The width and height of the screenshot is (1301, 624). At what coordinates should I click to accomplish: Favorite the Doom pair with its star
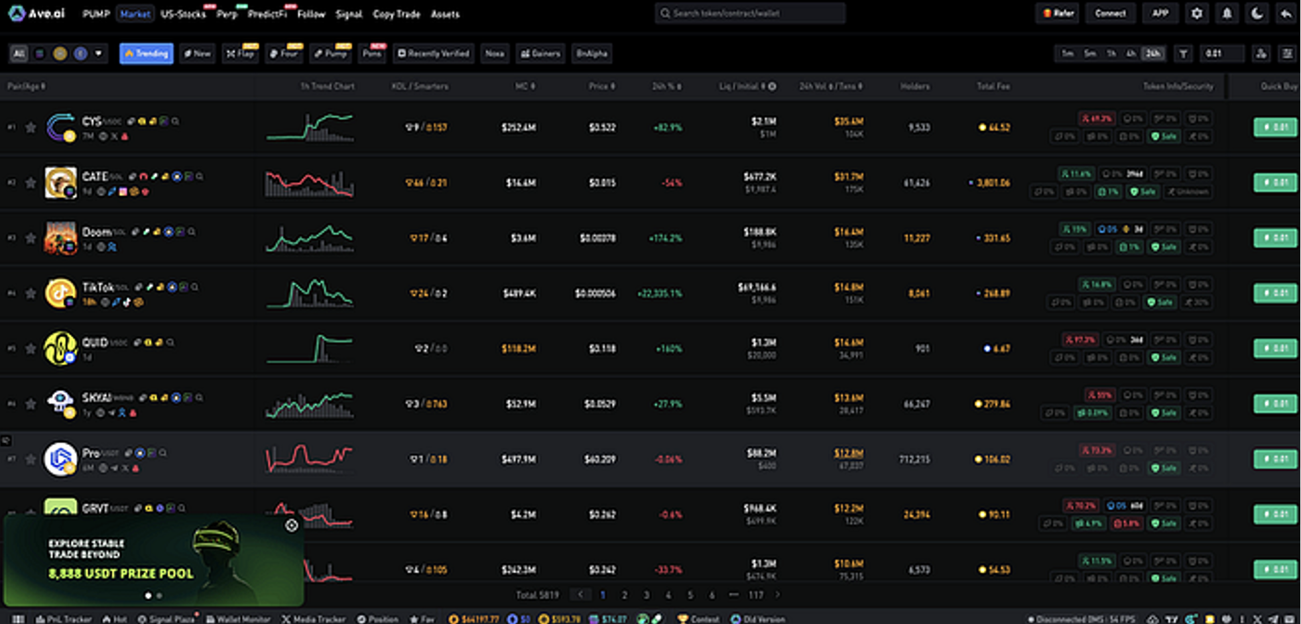(x=31, y=238)
